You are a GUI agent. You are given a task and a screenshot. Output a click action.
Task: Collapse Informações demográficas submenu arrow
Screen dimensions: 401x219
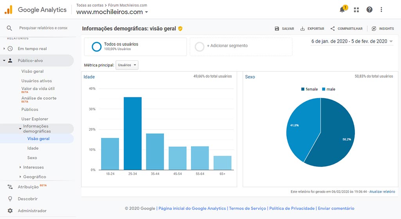(x=20, y=129)
